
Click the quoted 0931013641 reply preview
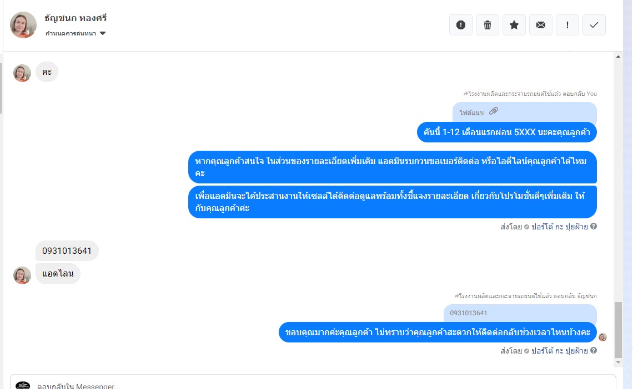coord(520,313)
